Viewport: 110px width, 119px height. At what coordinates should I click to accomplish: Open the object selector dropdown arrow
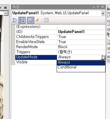point(103,13)
